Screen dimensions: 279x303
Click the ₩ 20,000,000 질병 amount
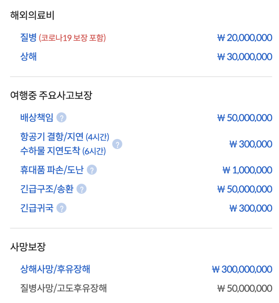[245, 38]
